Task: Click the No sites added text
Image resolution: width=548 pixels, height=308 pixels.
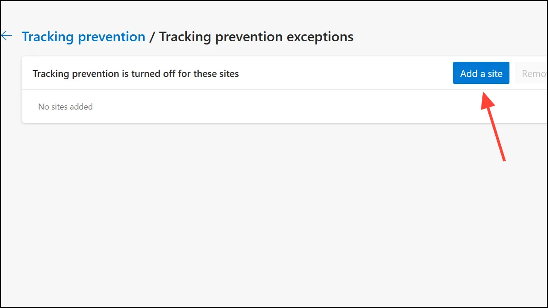Action: [65, 106]
